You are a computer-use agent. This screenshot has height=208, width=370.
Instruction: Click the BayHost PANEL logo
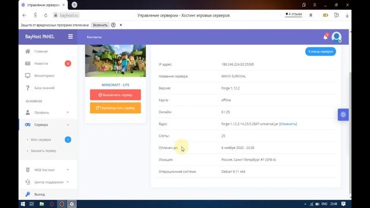(40, 36)
